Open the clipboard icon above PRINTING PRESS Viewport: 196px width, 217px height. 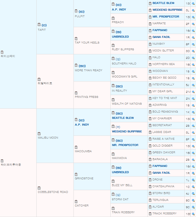(x=76, y=93)
